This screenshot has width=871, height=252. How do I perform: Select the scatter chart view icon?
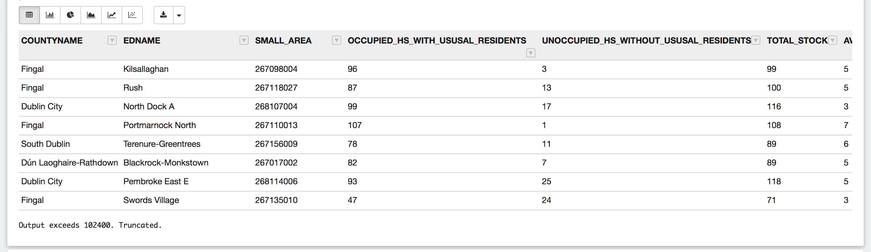(x=132, y=15)
